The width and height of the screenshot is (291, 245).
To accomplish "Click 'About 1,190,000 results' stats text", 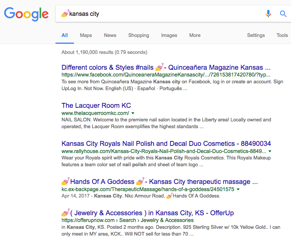I will 104,52.
